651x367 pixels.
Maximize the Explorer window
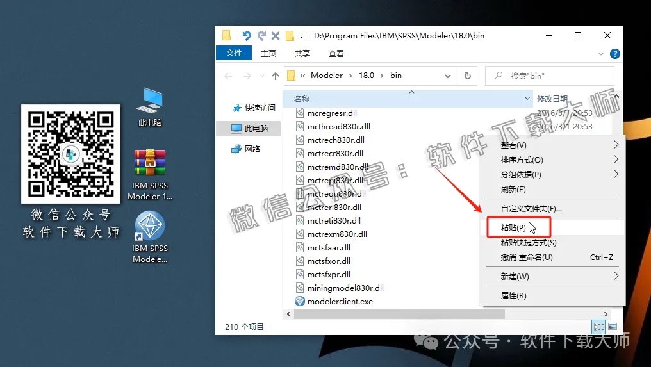(577, 36)
